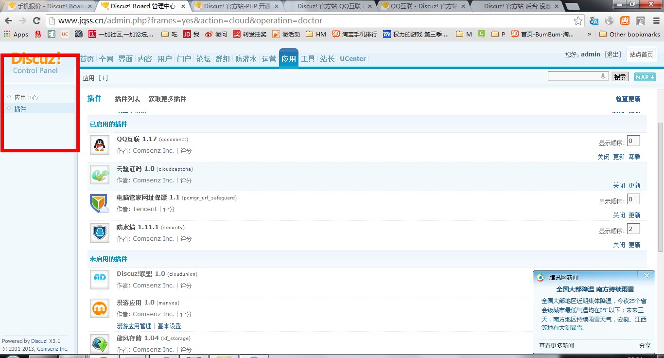This screenshot has width=664, height=358.
Task: Click the 防水墙 display order field
Action: coord(633,229)
